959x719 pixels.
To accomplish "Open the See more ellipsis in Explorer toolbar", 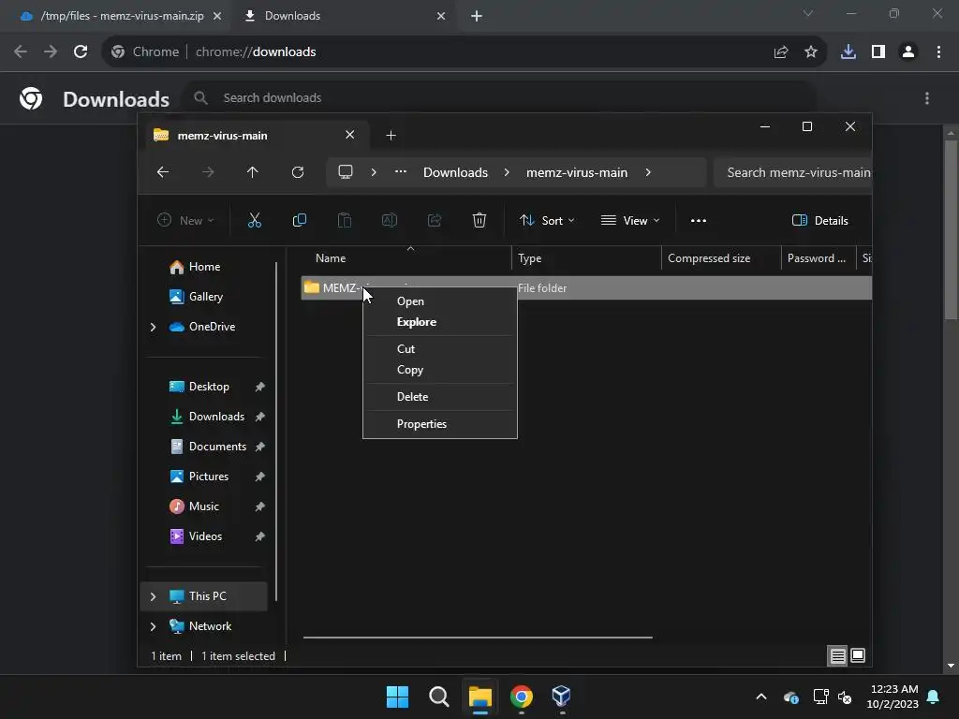I will click(x=699, y=221).
